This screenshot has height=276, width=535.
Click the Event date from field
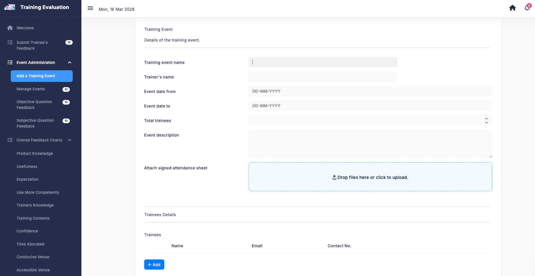coord(370,91)
